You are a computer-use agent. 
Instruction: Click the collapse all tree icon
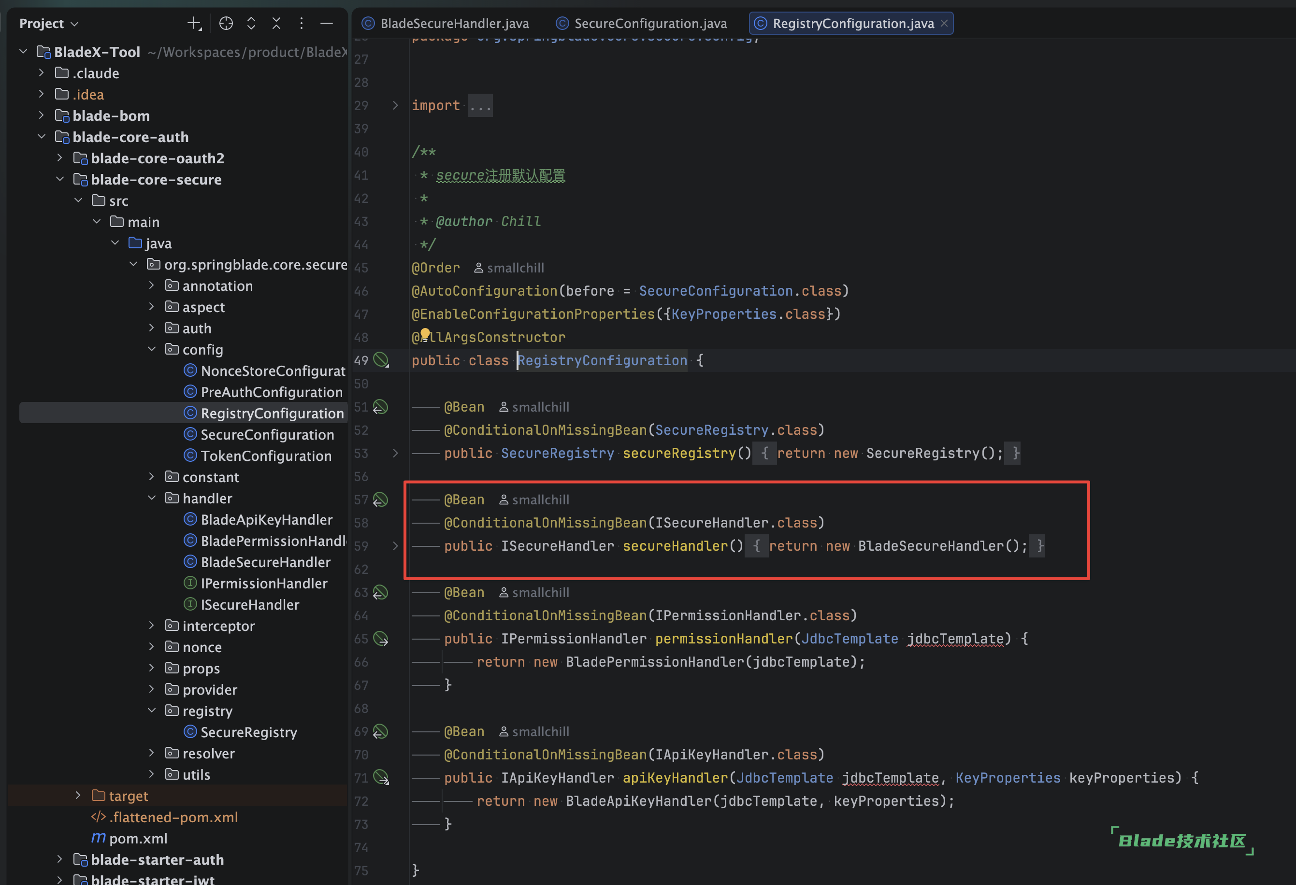[x=276, y=23]
